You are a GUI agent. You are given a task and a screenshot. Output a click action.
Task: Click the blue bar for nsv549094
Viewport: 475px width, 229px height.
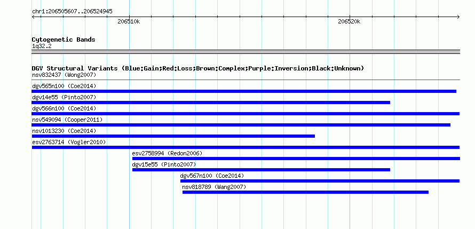[x=241, y=125]
